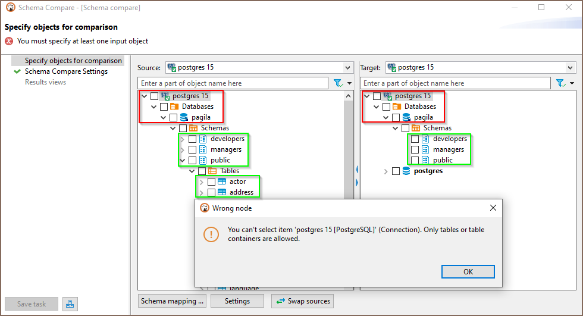
Task: Click the actor table icon in source tree
Action: pyautogui.click(x=222, y=182)
